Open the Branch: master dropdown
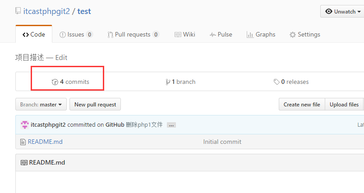This screenshot has width=364, height=193. point(41,104)
